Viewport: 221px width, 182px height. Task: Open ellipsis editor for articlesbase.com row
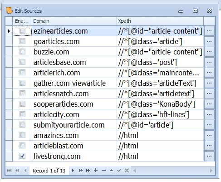pyautogui.click(x=209, y=62)
